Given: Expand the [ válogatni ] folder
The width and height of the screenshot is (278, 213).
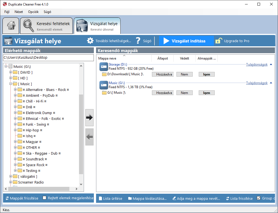Looking at the screenshot, I should pyautogui.click(x=11, y=176).
